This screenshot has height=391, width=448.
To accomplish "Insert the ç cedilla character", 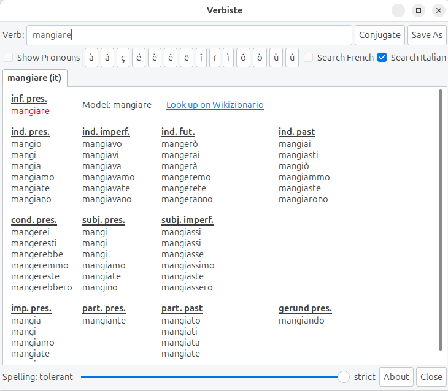I will pyautogui.click(x=123, y=58).
